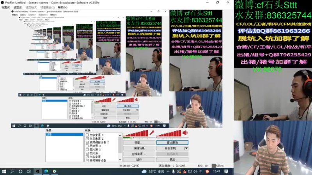Image resolution: width=312 pixels, height=175 pixels.
Task: Enable the 图片源 2 source checkbox
Action: tap(87, 149)
